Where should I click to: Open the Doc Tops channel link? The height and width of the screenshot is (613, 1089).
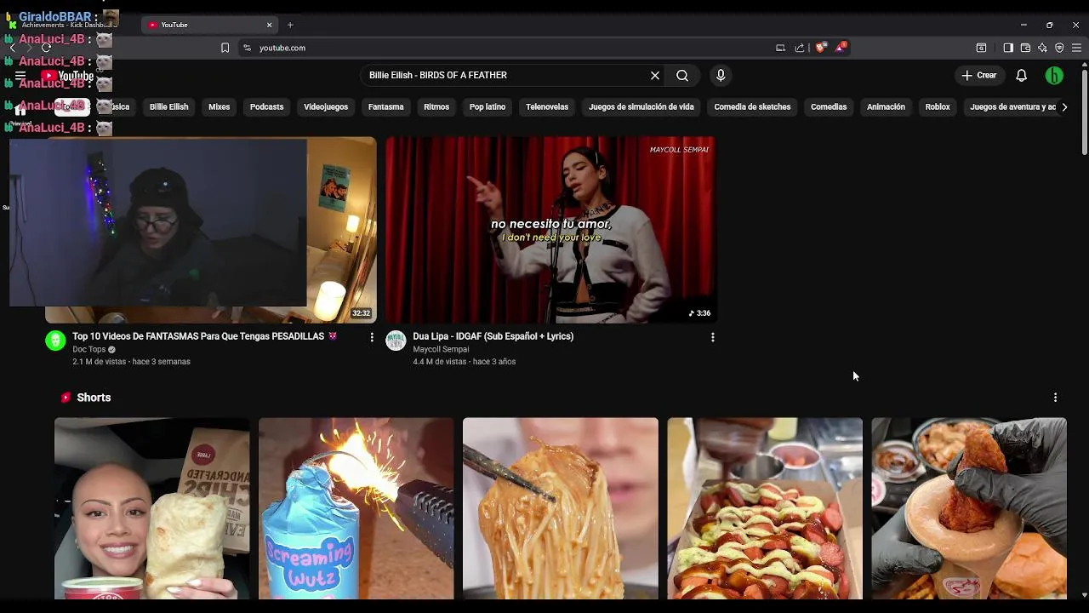coord(89,349)
